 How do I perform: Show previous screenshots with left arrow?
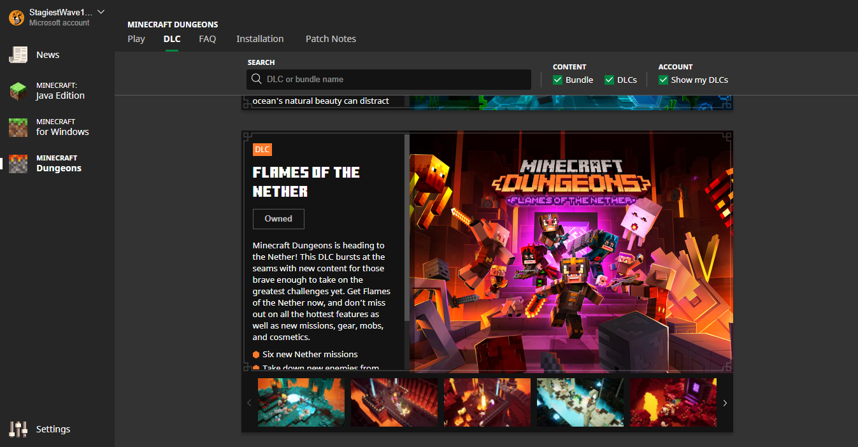point(249,402)
